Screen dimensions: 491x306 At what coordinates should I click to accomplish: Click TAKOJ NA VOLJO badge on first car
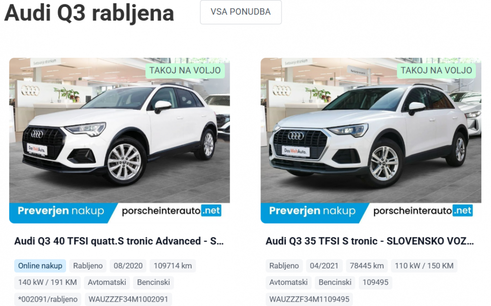click(x=185, y=71)
